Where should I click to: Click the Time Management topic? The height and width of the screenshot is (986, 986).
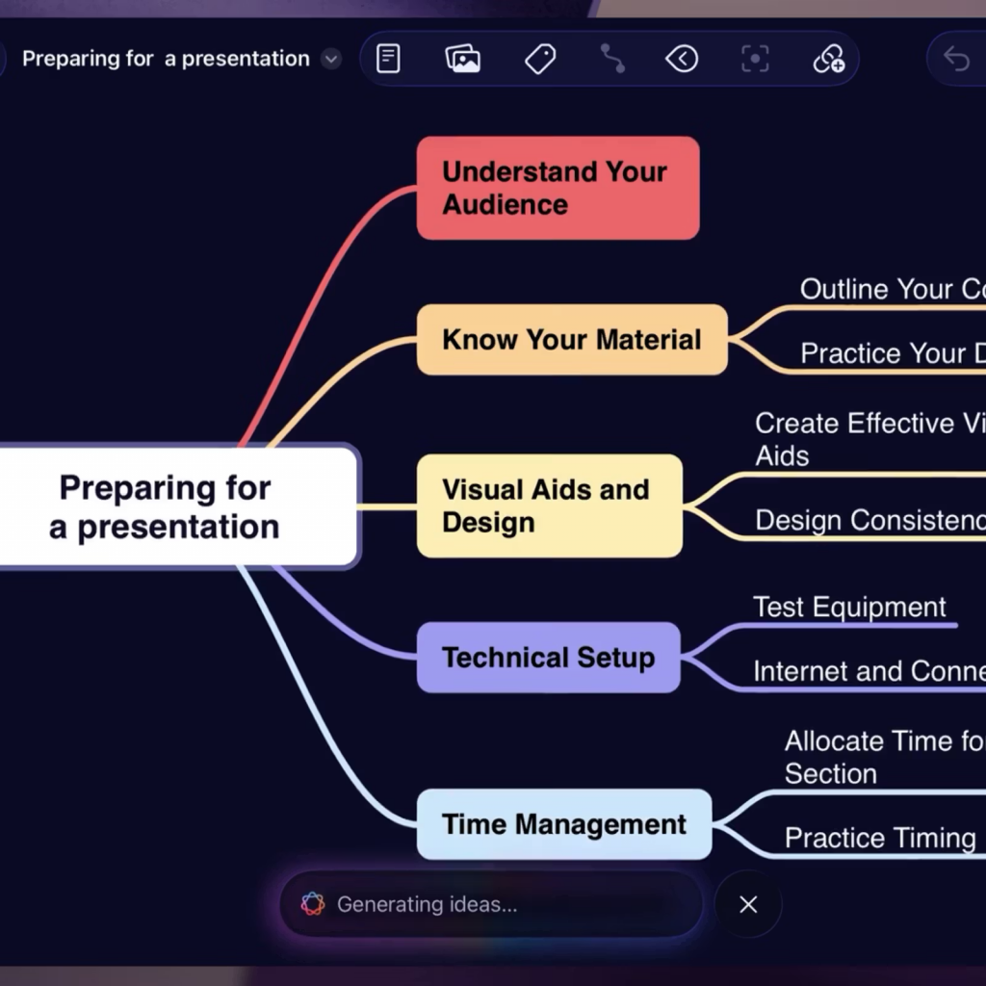[563, 824]
